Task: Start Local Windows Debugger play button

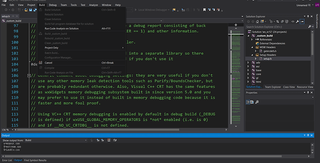Action: tap(136, 10)
